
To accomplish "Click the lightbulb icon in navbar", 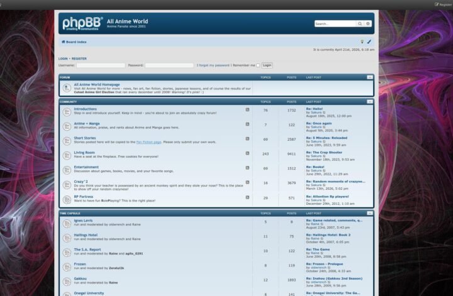I will (x=362, y=42).
